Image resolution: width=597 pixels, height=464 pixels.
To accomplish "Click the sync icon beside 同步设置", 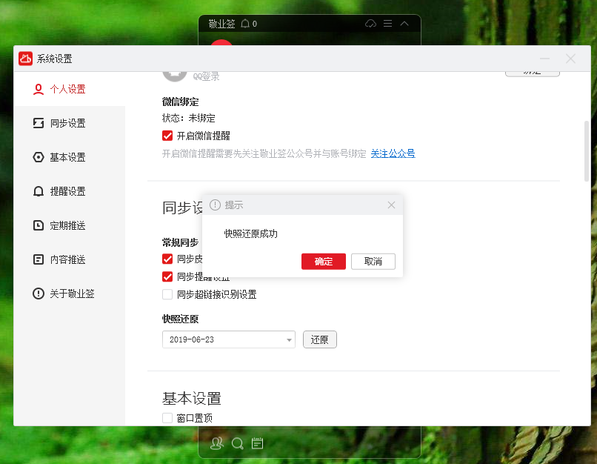I will (39, 123).
